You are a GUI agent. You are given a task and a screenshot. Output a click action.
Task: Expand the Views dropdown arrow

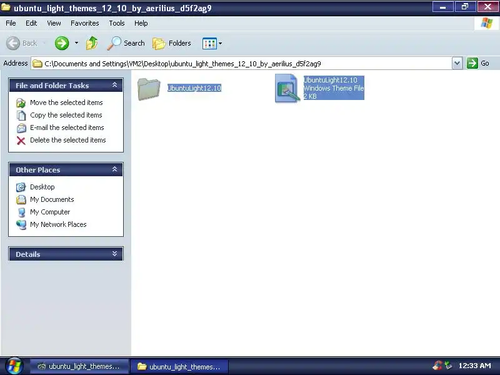(x=220, y=43)
